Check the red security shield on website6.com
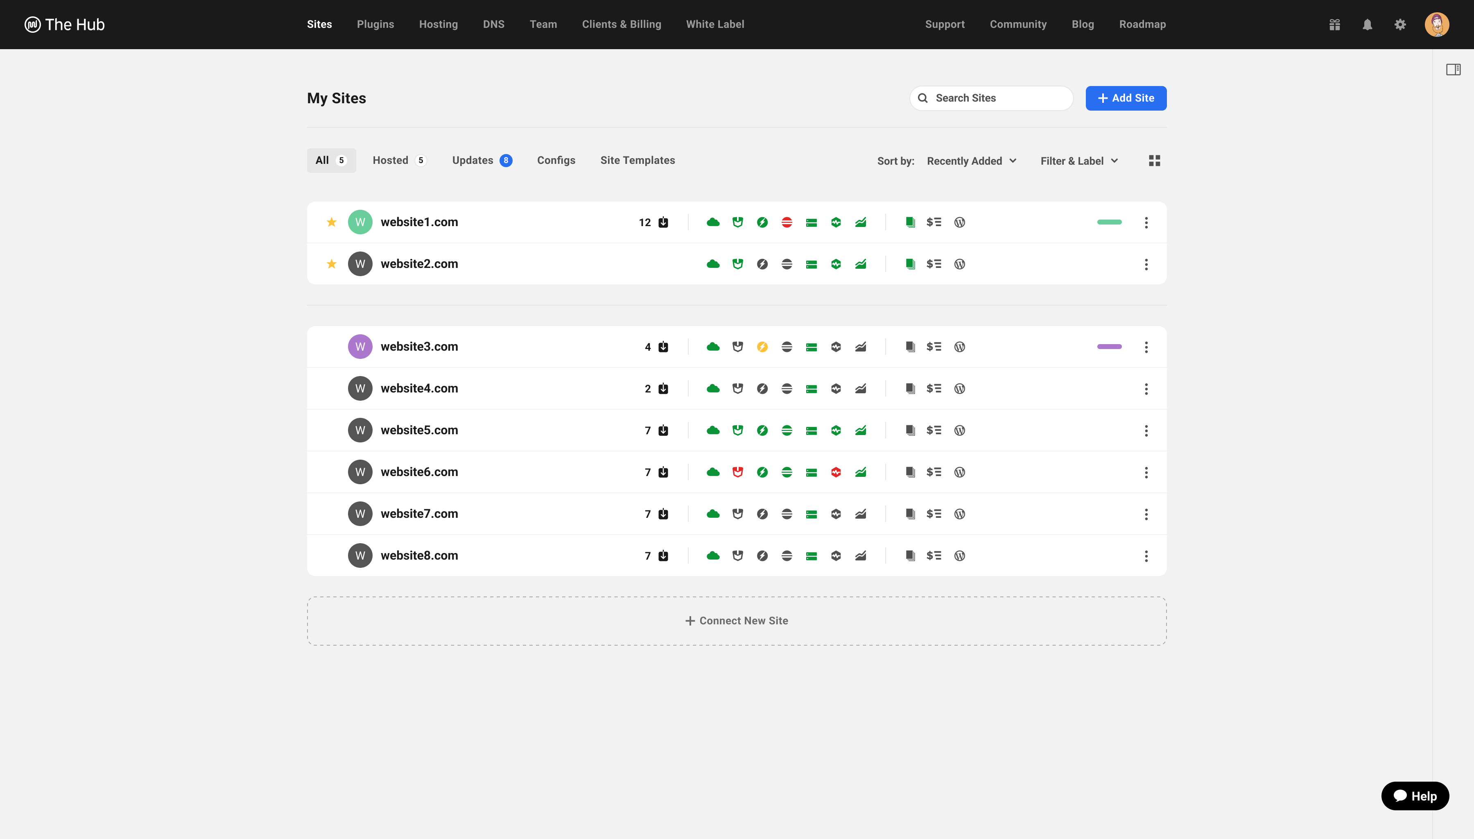 [737, 472]
